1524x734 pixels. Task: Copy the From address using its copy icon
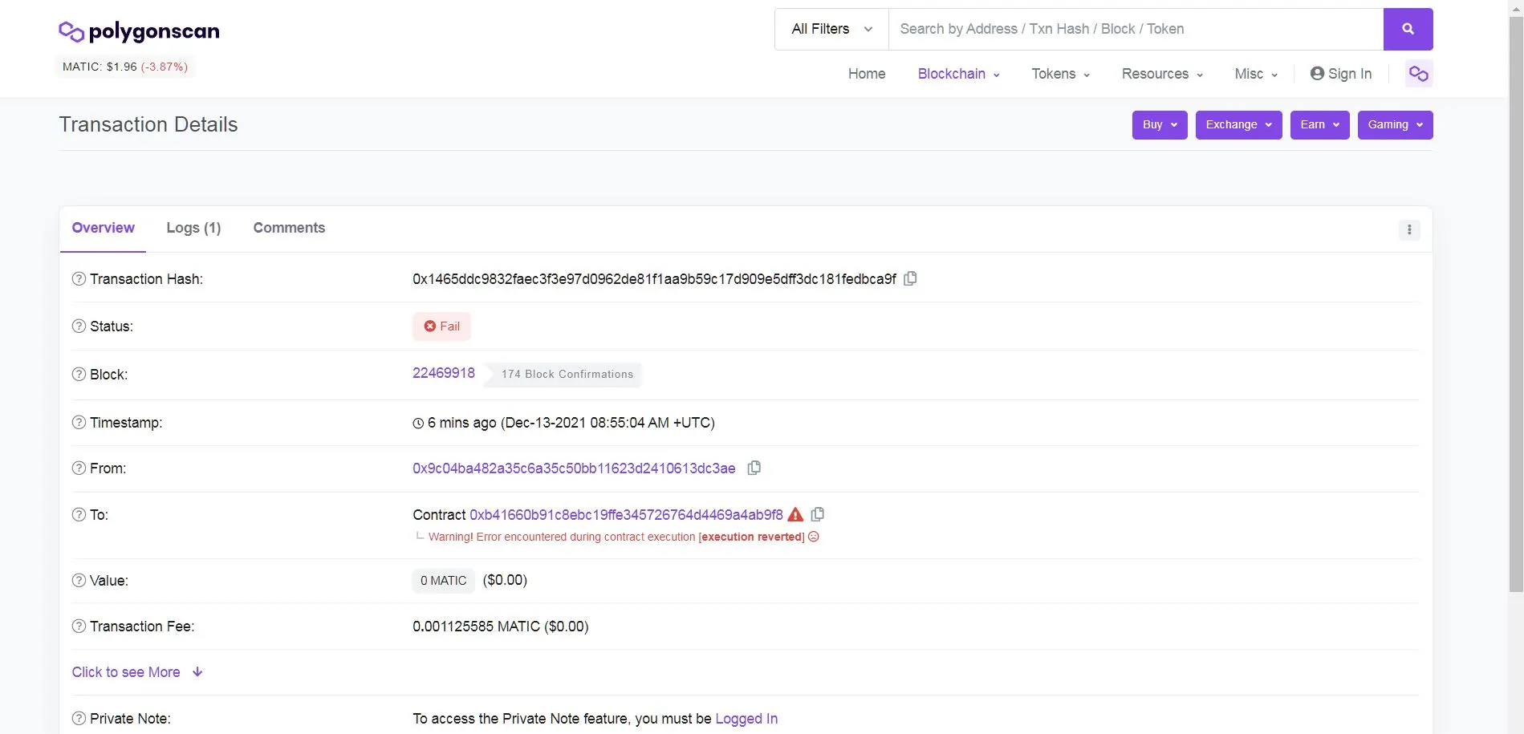(754, 468)
